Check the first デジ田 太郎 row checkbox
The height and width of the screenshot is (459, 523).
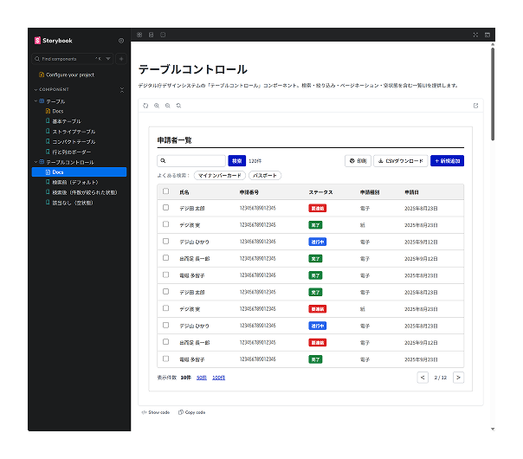(165, 208)
